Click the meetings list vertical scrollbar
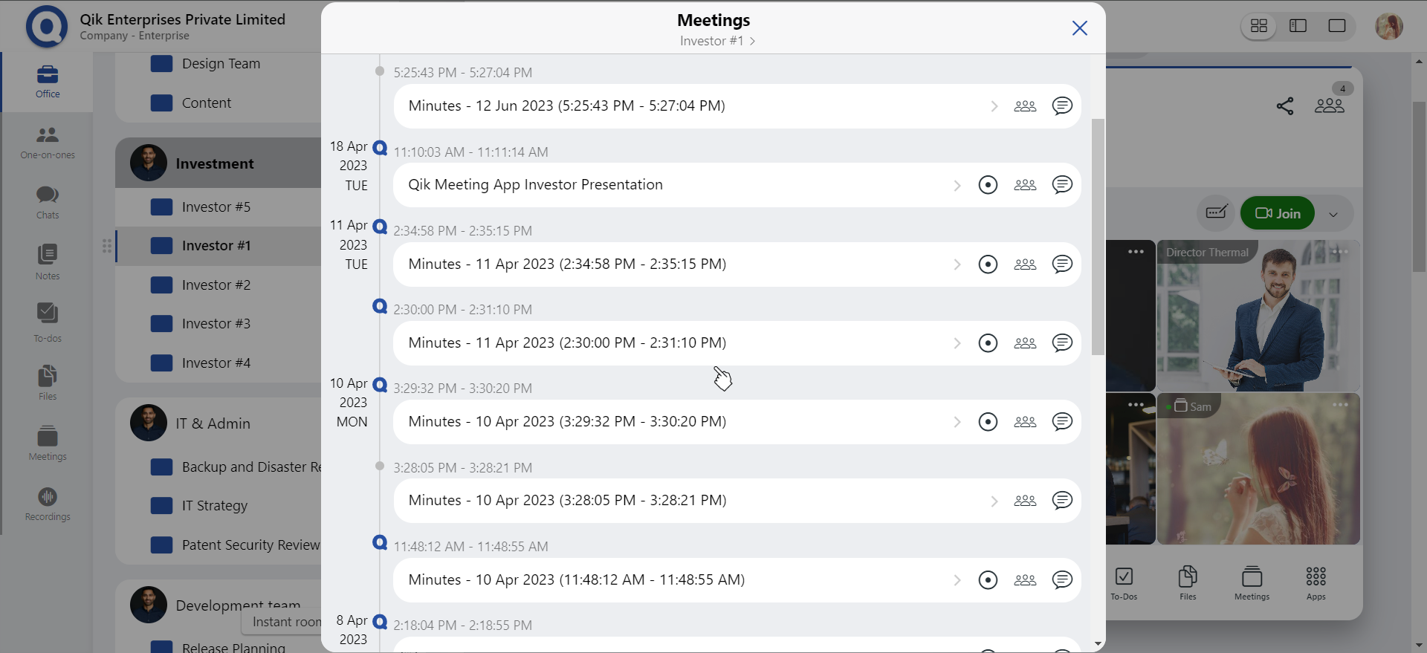 (1098, 238)
